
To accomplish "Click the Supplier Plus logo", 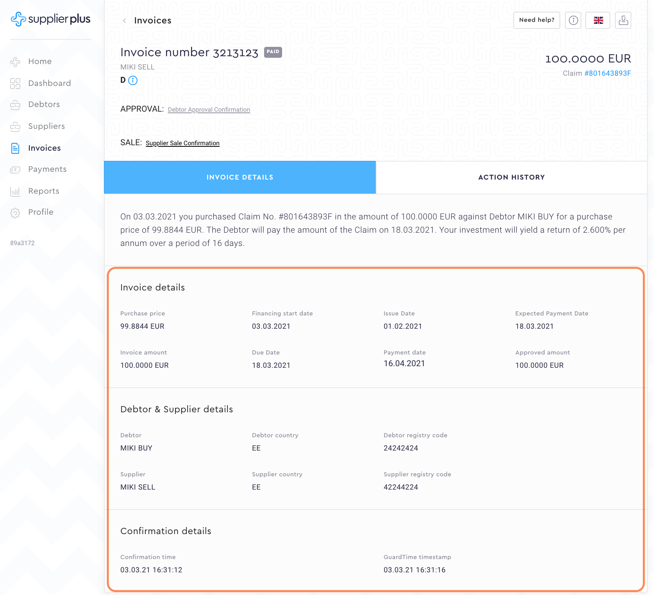I will point(51,19).
